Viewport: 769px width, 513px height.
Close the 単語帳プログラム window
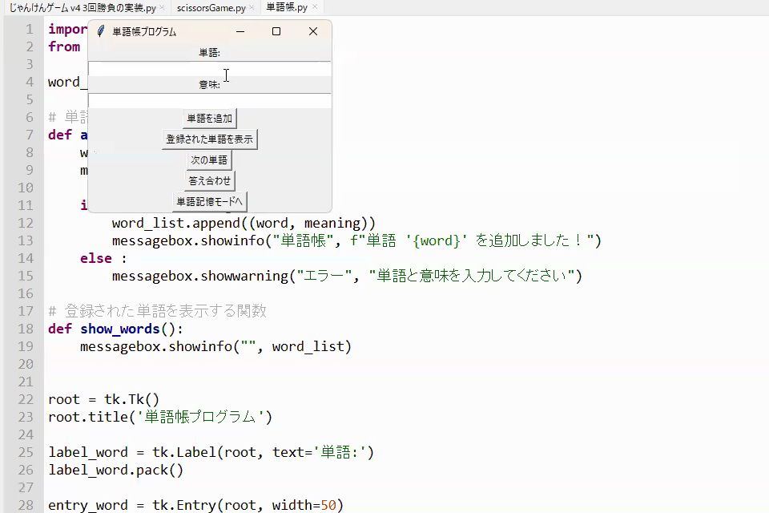click(313, 31)
